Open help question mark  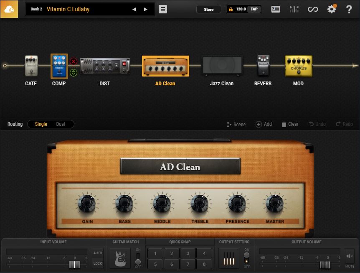(x=349, y=9)
